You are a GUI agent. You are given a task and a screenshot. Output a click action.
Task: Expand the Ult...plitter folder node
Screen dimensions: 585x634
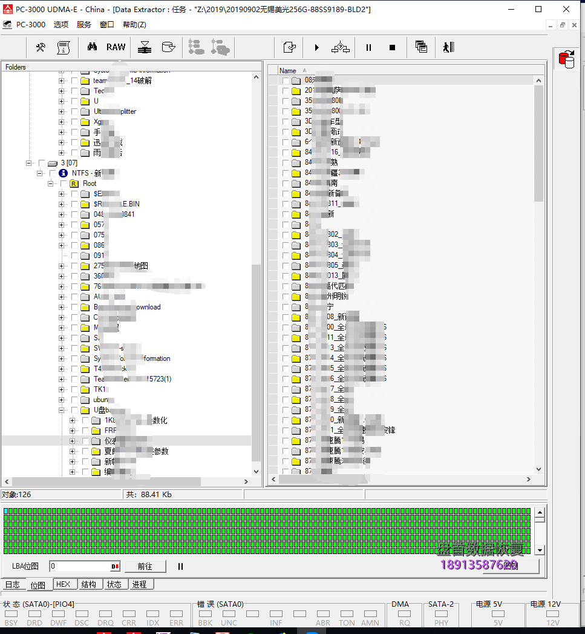pyautogui.click(x=62, y=111)
